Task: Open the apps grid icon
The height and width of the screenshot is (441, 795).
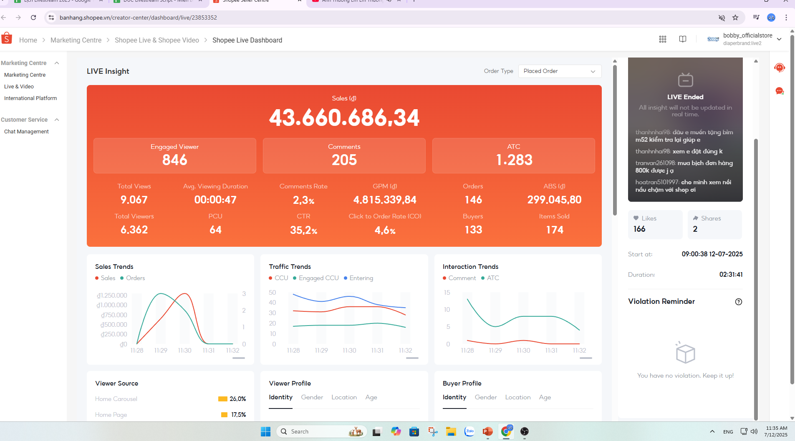Action: tap(663, 39)
